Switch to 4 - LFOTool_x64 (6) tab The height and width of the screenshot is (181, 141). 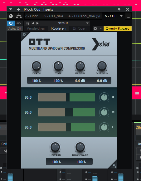pos(84,16)
